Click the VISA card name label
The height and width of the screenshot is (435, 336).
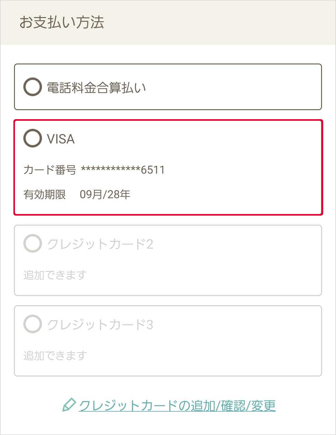61,139
